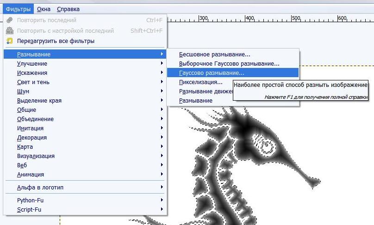Choose Гауссово размывание from submenu
This screenshot has width=374, height=225.
click(x=232, y=73)
